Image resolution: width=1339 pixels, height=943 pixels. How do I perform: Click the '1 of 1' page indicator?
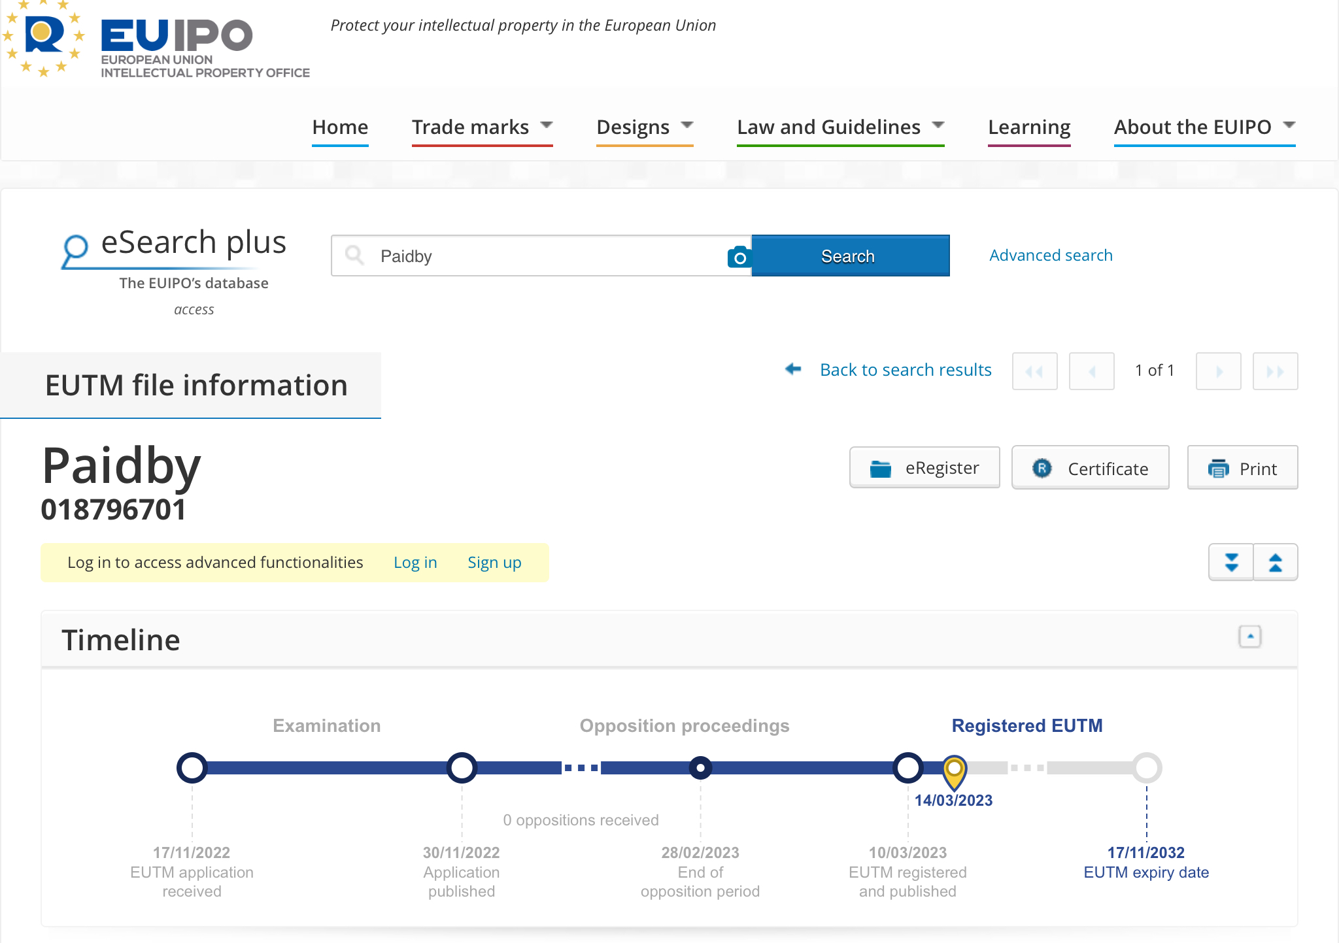click(x=1155, y=371)
